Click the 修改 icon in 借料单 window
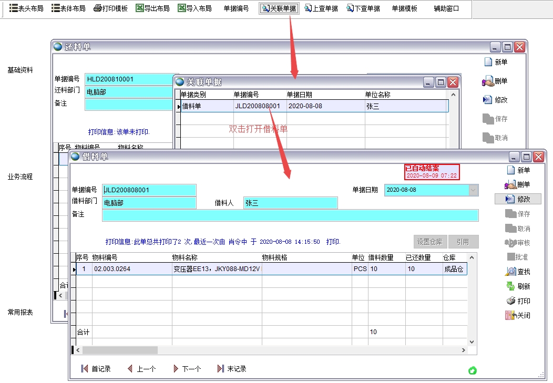The width and height of the screenshot is (553, 383). click(510, 199)
